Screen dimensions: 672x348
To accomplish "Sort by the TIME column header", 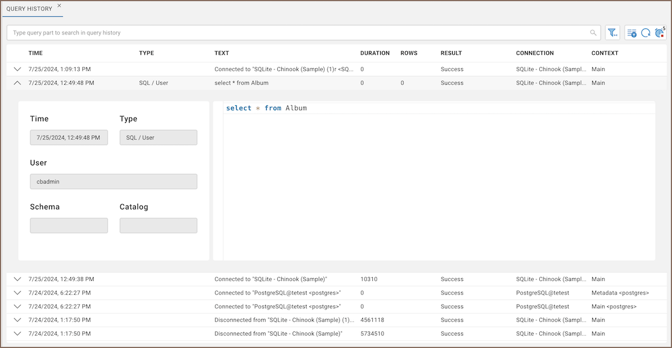I will 36,53.
